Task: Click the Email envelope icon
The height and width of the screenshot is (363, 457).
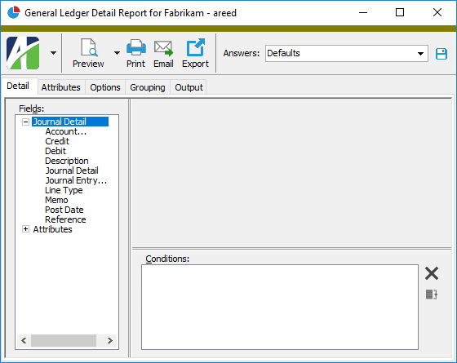Action: (x=163, y=48)
